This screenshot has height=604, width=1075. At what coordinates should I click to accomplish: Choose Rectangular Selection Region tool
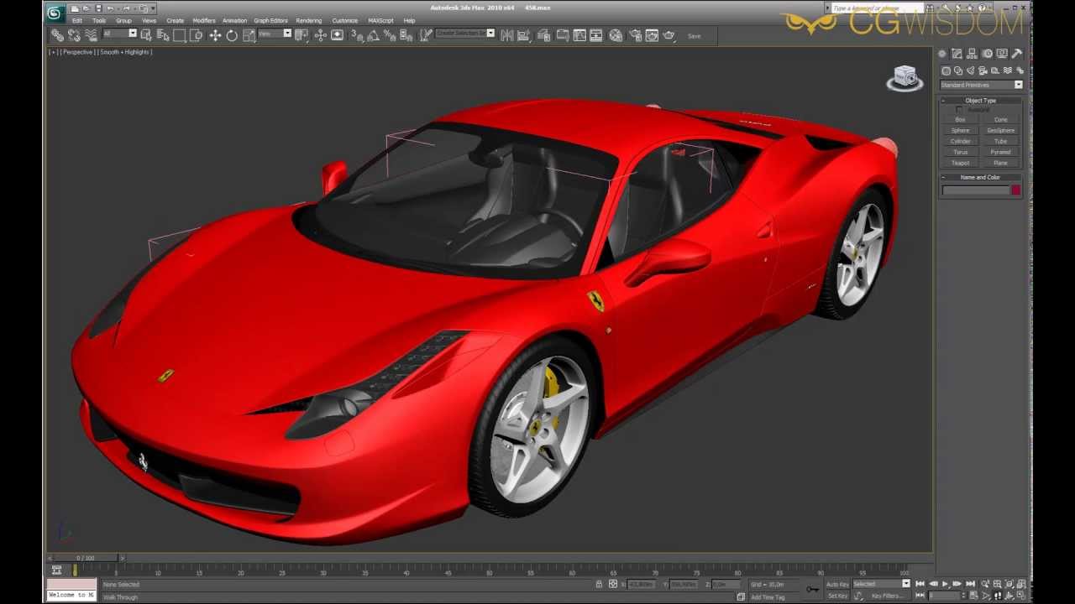coord(179,35)
